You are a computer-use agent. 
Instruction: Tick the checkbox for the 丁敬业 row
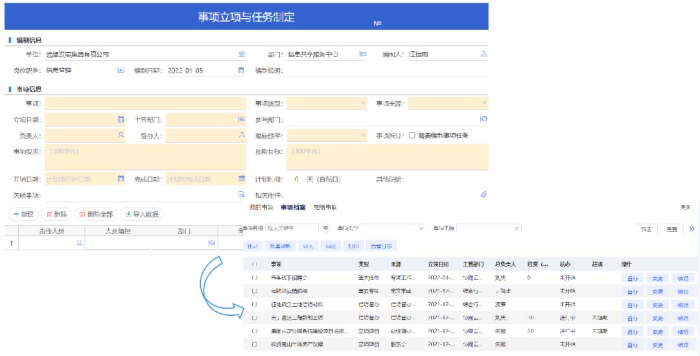(255, 291)
